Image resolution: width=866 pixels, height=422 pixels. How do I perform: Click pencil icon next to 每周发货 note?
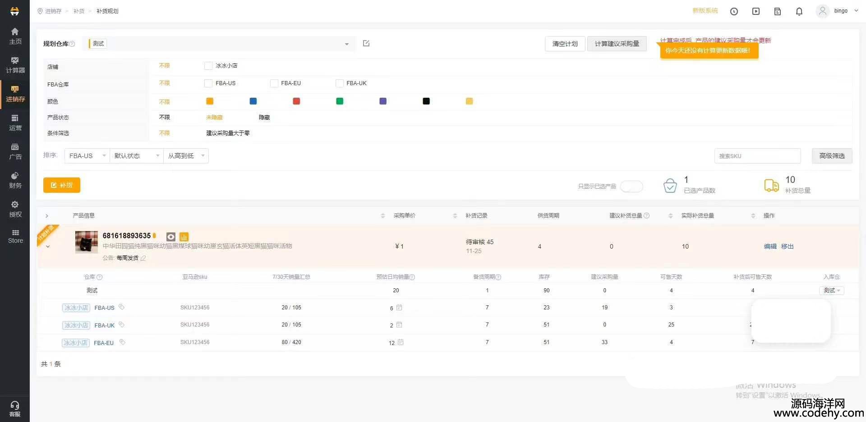143,258
